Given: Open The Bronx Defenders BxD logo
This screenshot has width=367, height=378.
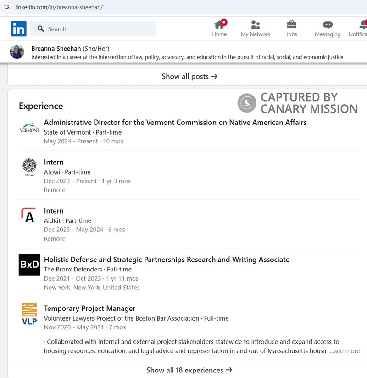Looking at the screenshot, I should pos(29,265).
